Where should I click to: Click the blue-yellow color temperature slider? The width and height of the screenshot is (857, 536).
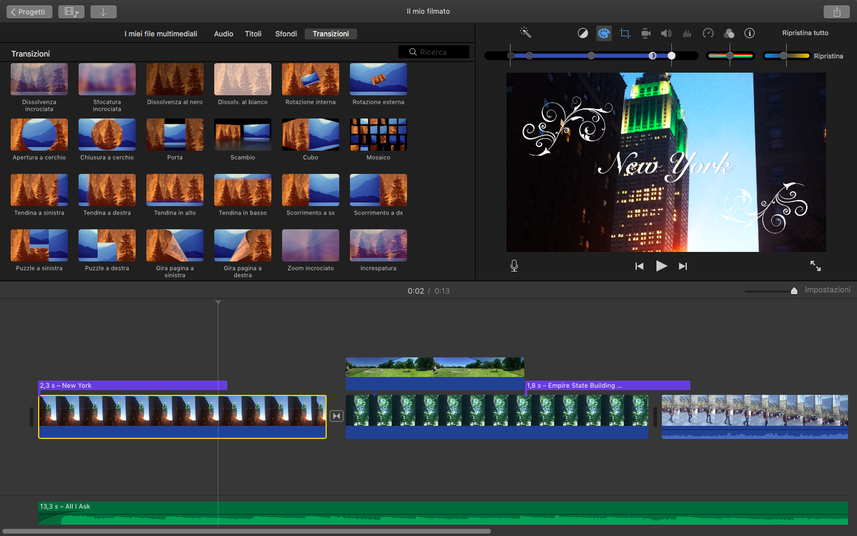[x=787, y=55]
